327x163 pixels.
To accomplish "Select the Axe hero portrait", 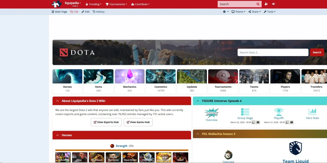I will click(80, 157).
